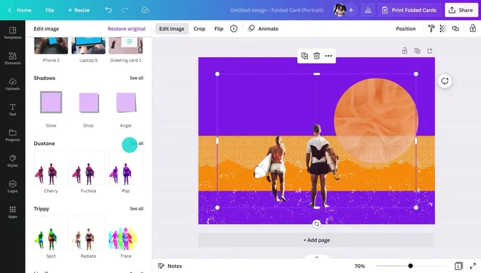Open the insights chart icon
This screenshot has height=273, width=481.
pos(368,10)
